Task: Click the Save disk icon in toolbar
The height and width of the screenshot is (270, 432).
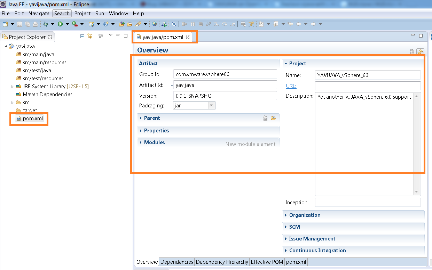Action: coord(20,24)
